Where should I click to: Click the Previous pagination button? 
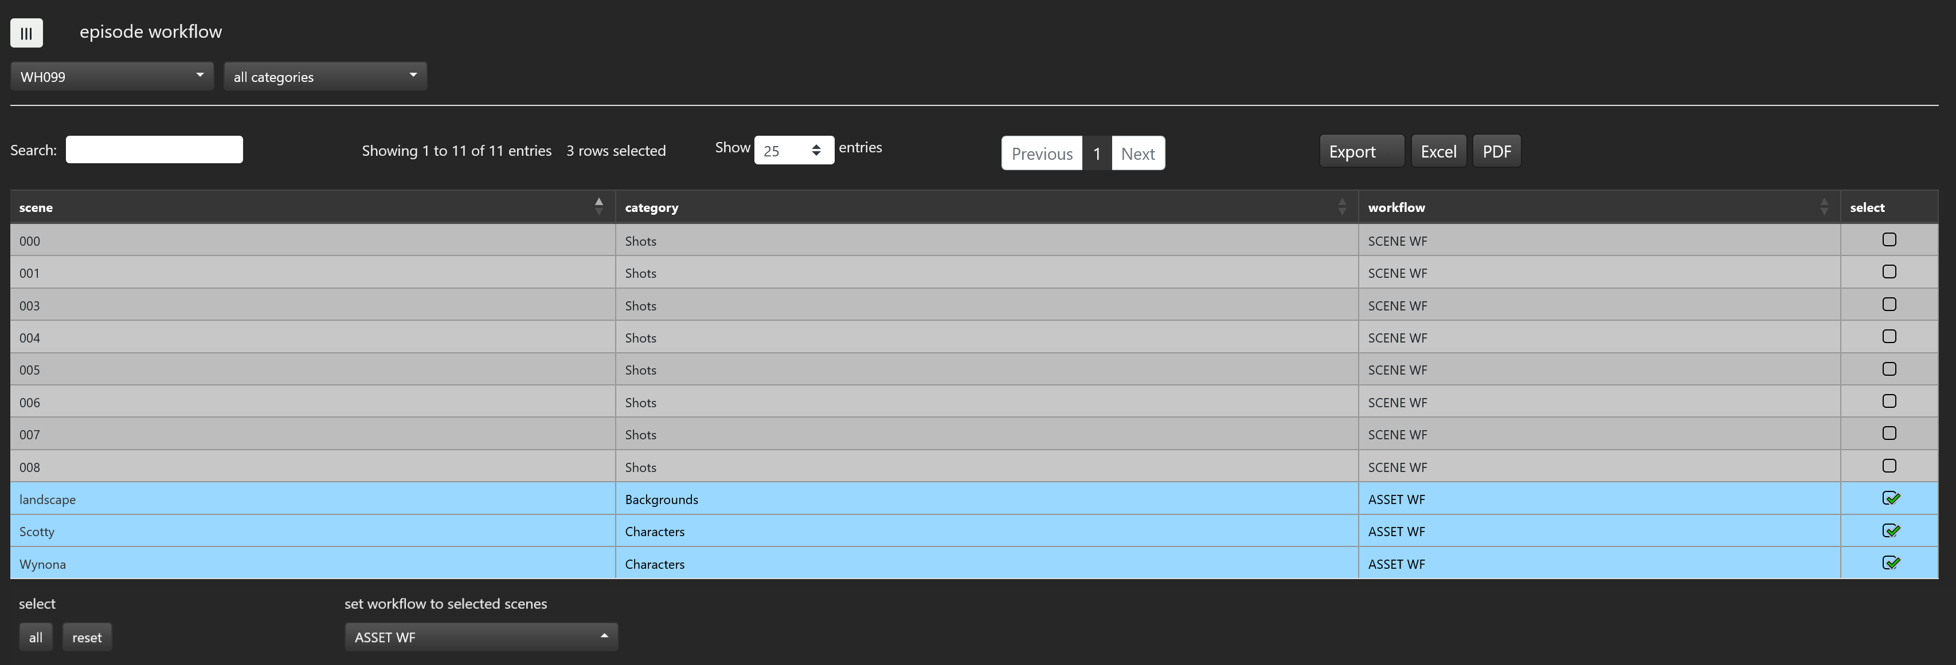tap(1041, 153)
